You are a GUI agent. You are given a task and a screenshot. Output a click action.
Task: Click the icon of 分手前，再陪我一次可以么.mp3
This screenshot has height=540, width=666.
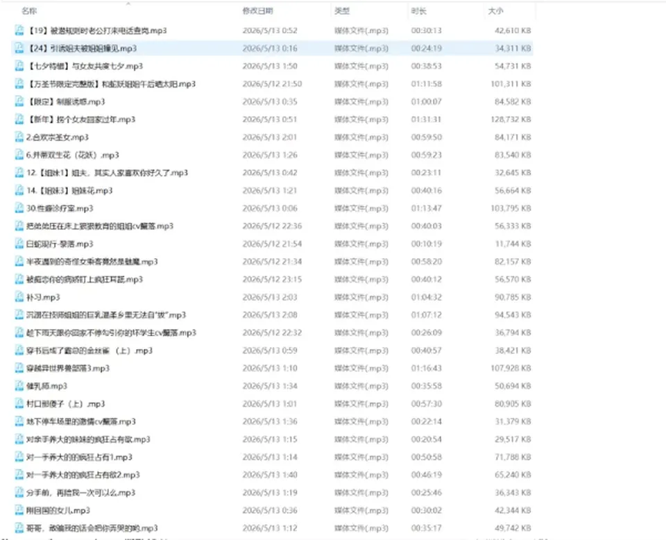[19, 492]
